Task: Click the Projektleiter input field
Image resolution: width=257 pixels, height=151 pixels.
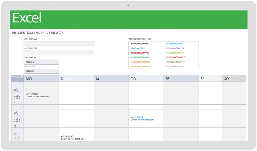Action: [x=59, y=53]
